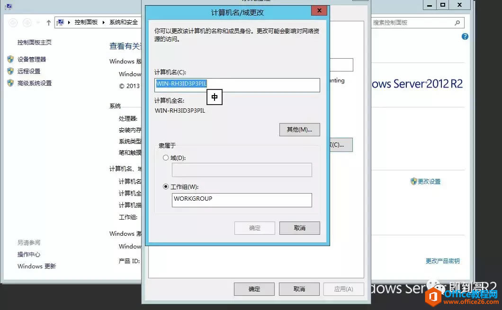
Task: Open 远程设置 in the sidebar
Action: 29,71
